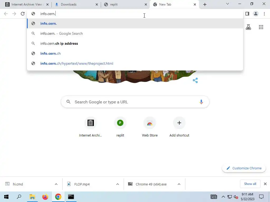
Task: Click the Chrome taskbar icon
Action: (x=58, y=197)
